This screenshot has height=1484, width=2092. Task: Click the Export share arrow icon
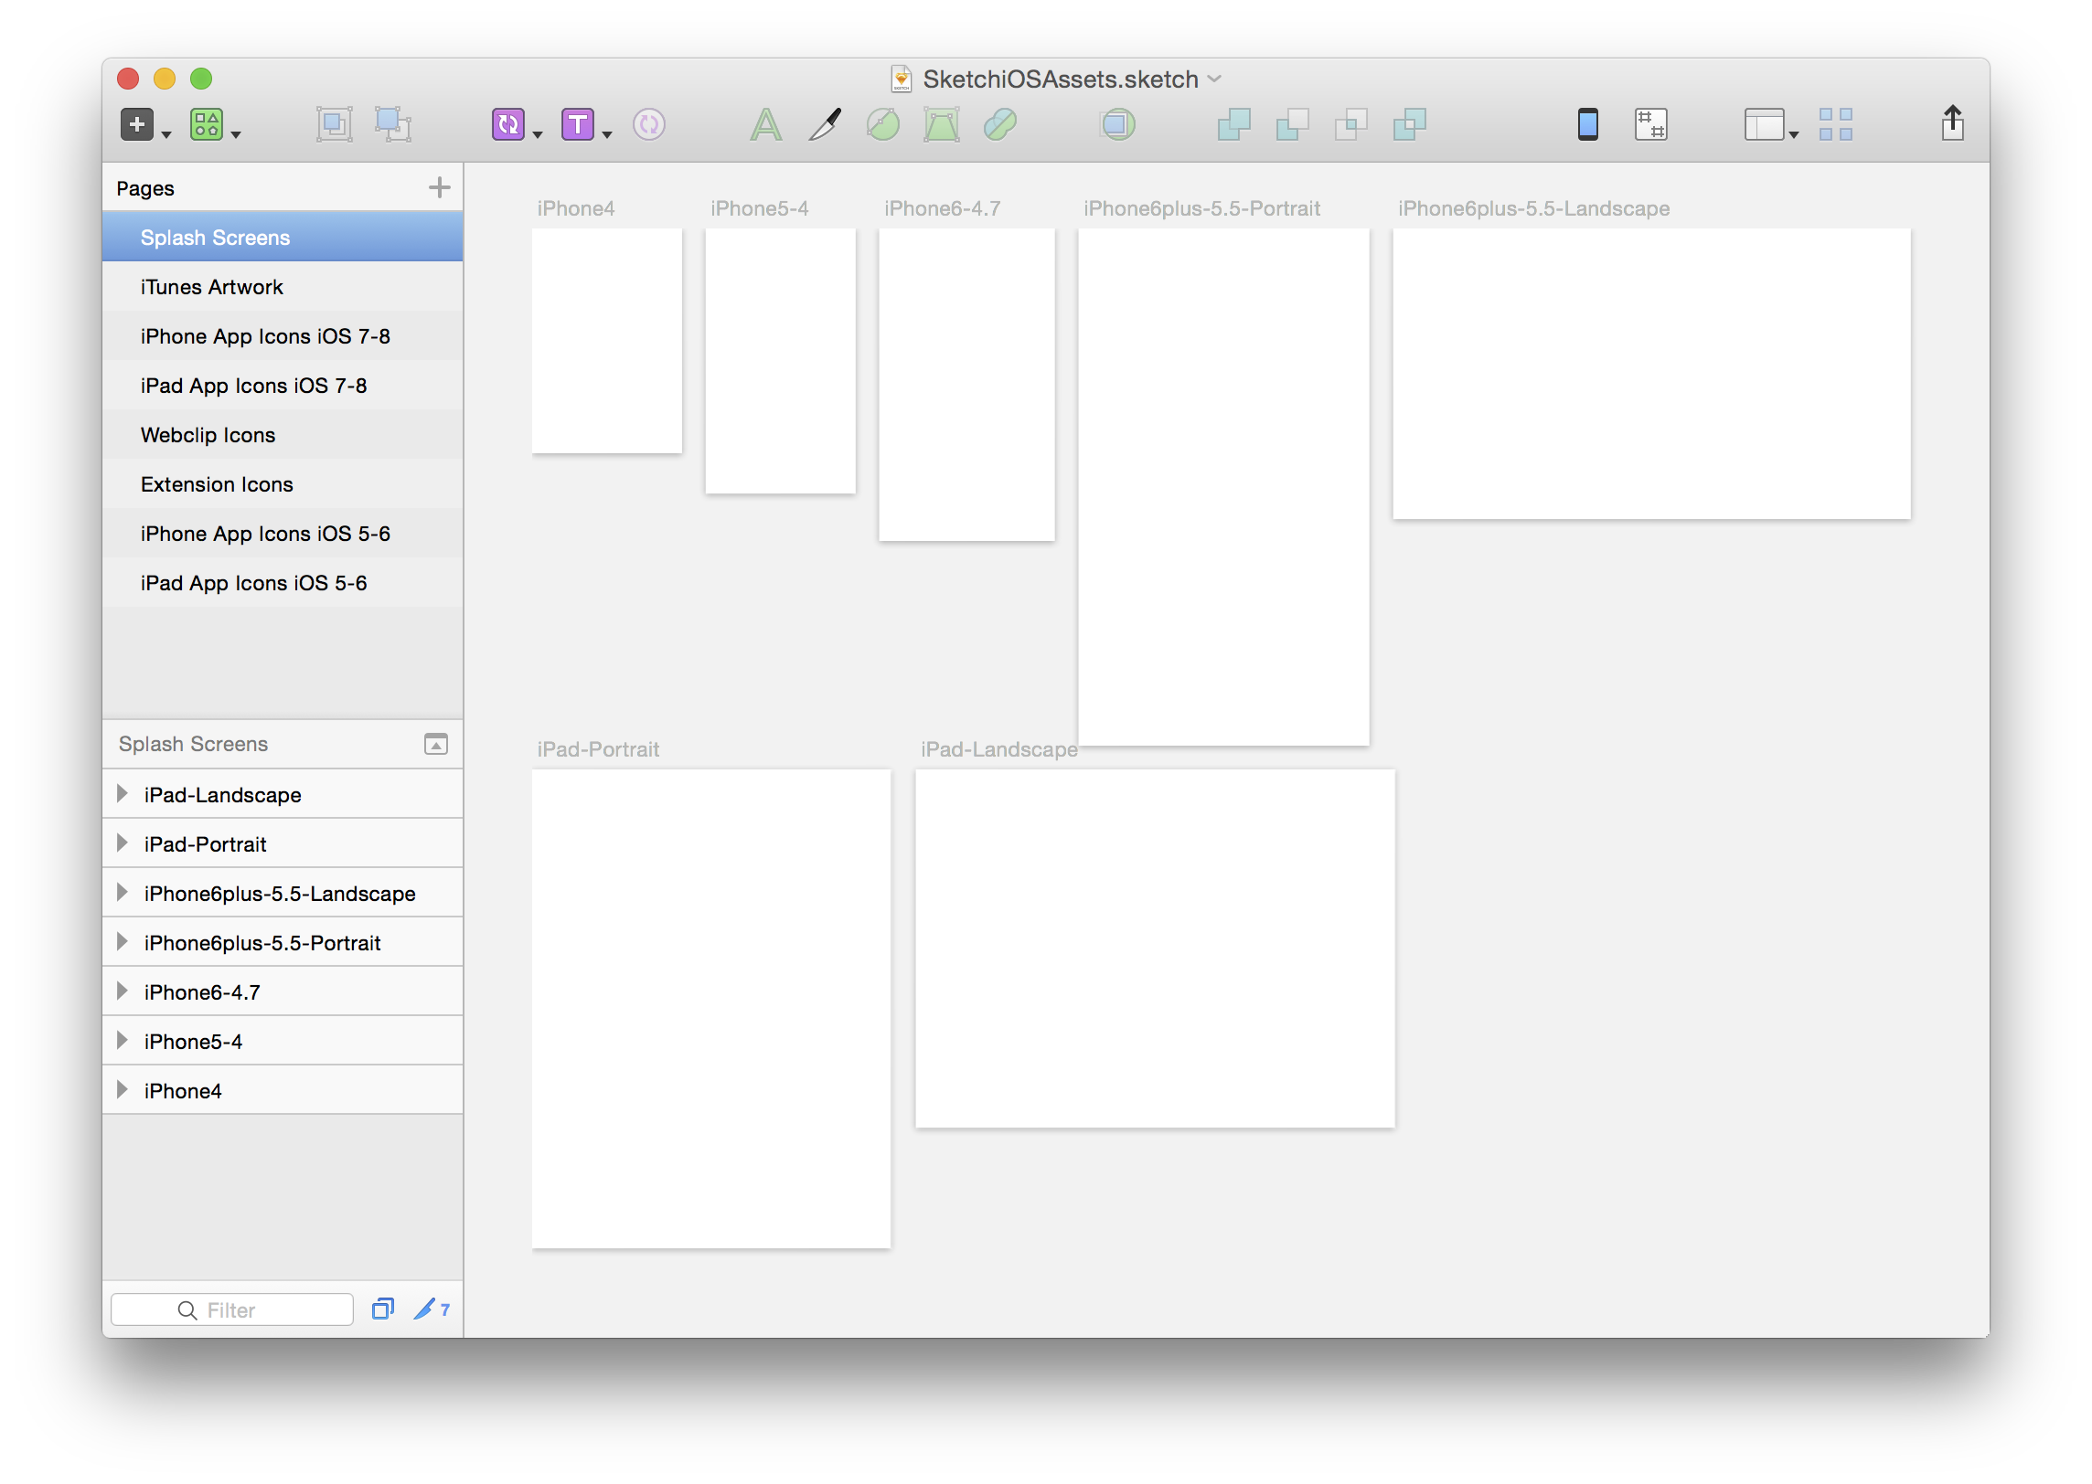tap(1952, 122)
